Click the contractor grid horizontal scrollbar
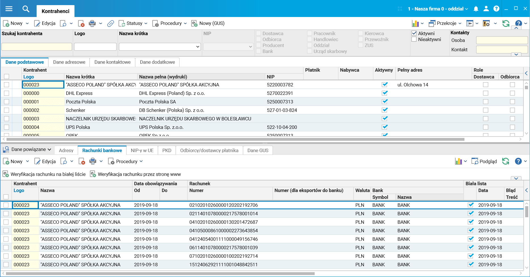530x277 pixels. pyautogui.click(x=235, y=139)
